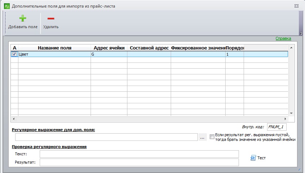Image resolution: width=305 pixels, height=173 pixels.
Task: Select the cell address G
Action: point(109,54)
